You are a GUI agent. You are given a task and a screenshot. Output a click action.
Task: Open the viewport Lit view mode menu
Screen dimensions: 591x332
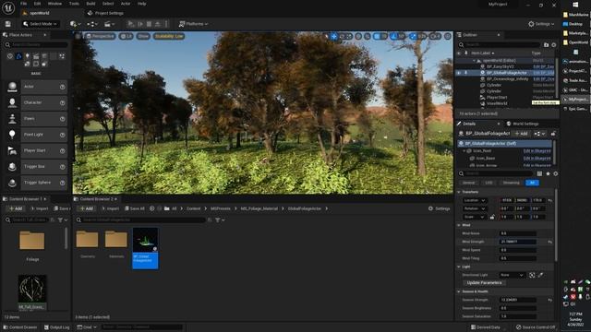[x=127, y=36]
